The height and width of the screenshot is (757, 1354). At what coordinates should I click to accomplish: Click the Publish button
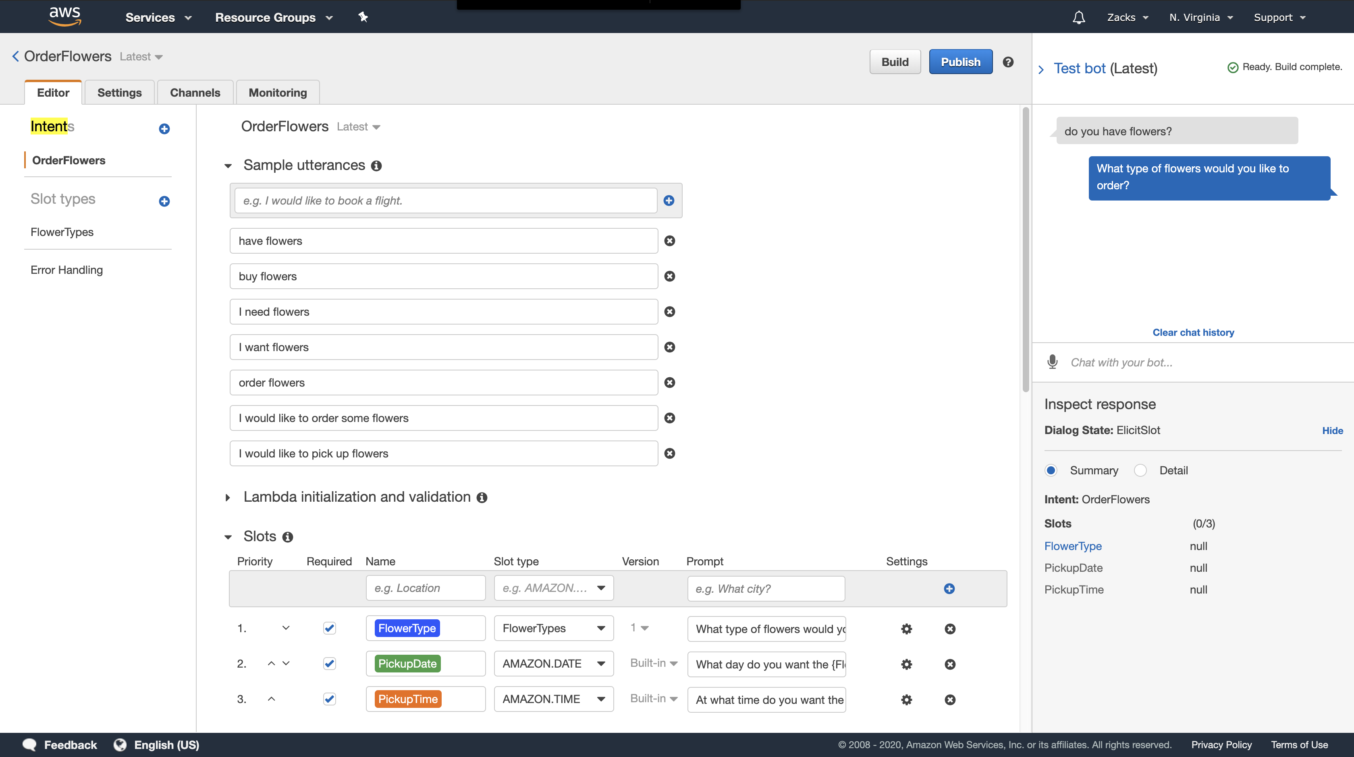(x=960, y=62)
